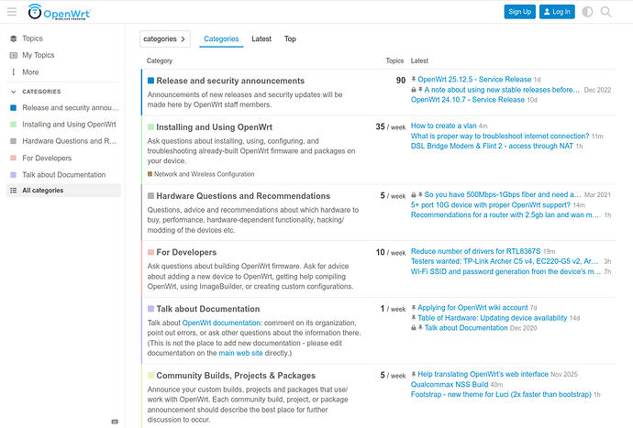Open the categories dropdown filter
633x428 pixels.
(165, 38)
